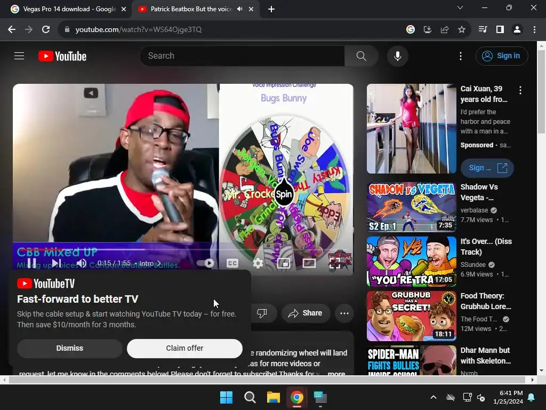This screenshot has height=410, width=546.
Task: Visit SSundee channel name
Action: pyautogui.click(x=473, y=265)
